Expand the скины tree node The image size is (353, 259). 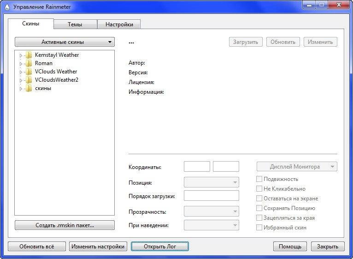(21, 89)
